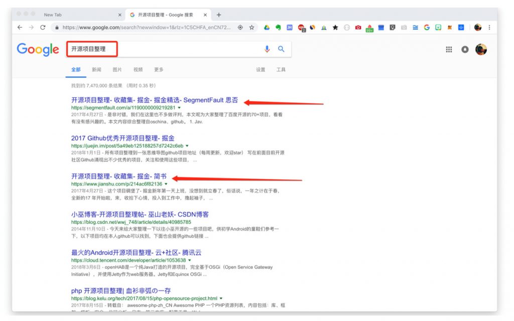Open the AdBlock extension with badge 2
514x321 pixels.
click(x=301, y=28)
